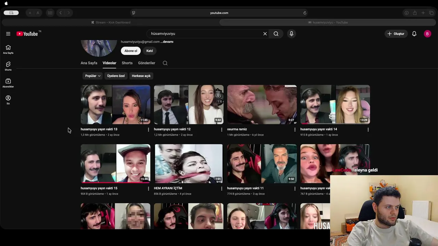Viewport: 438px width, 246px height.
Task: Select the Herkese açık filter chip
Action: point(141,76)
